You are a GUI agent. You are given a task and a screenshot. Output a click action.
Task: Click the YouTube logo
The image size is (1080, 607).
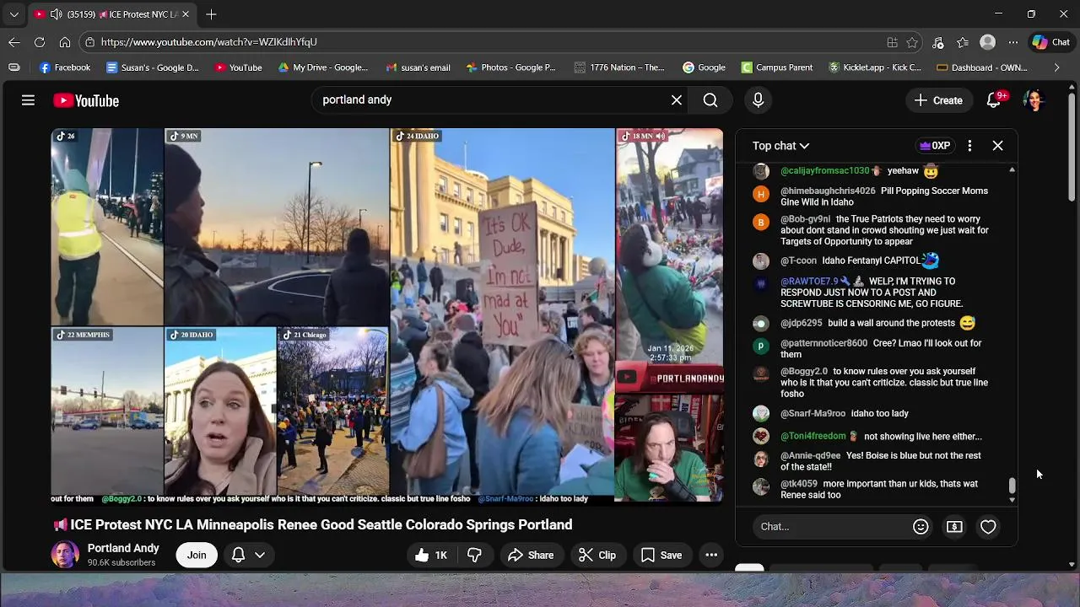point(86,100)
